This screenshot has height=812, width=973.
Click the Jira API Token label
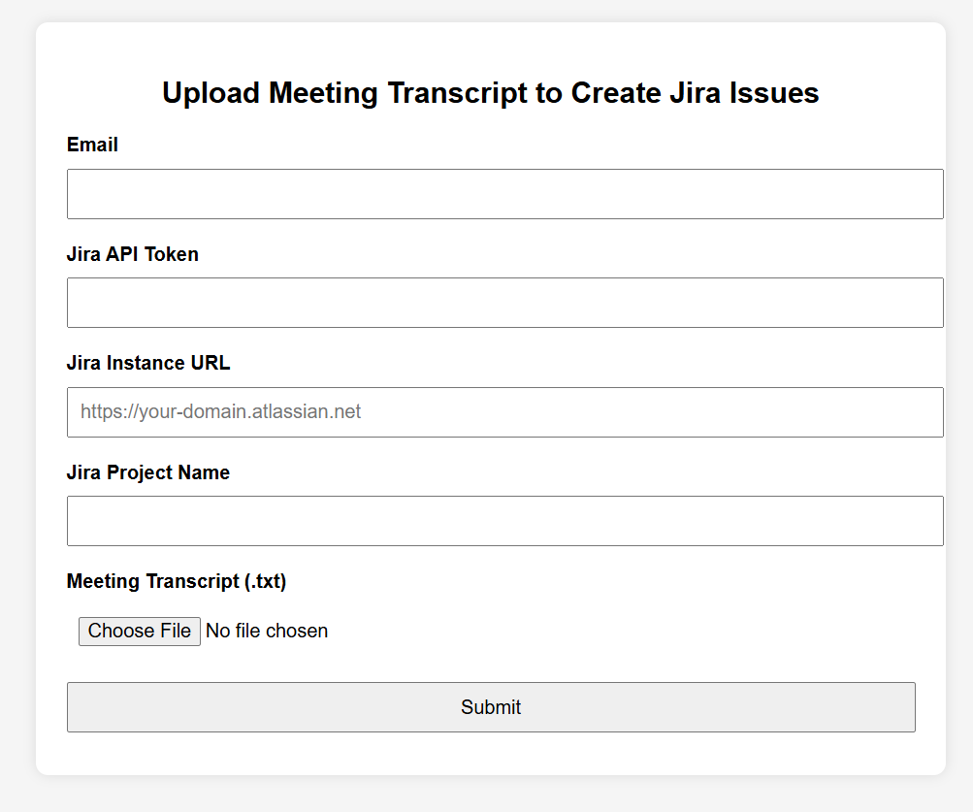(132, 254)
